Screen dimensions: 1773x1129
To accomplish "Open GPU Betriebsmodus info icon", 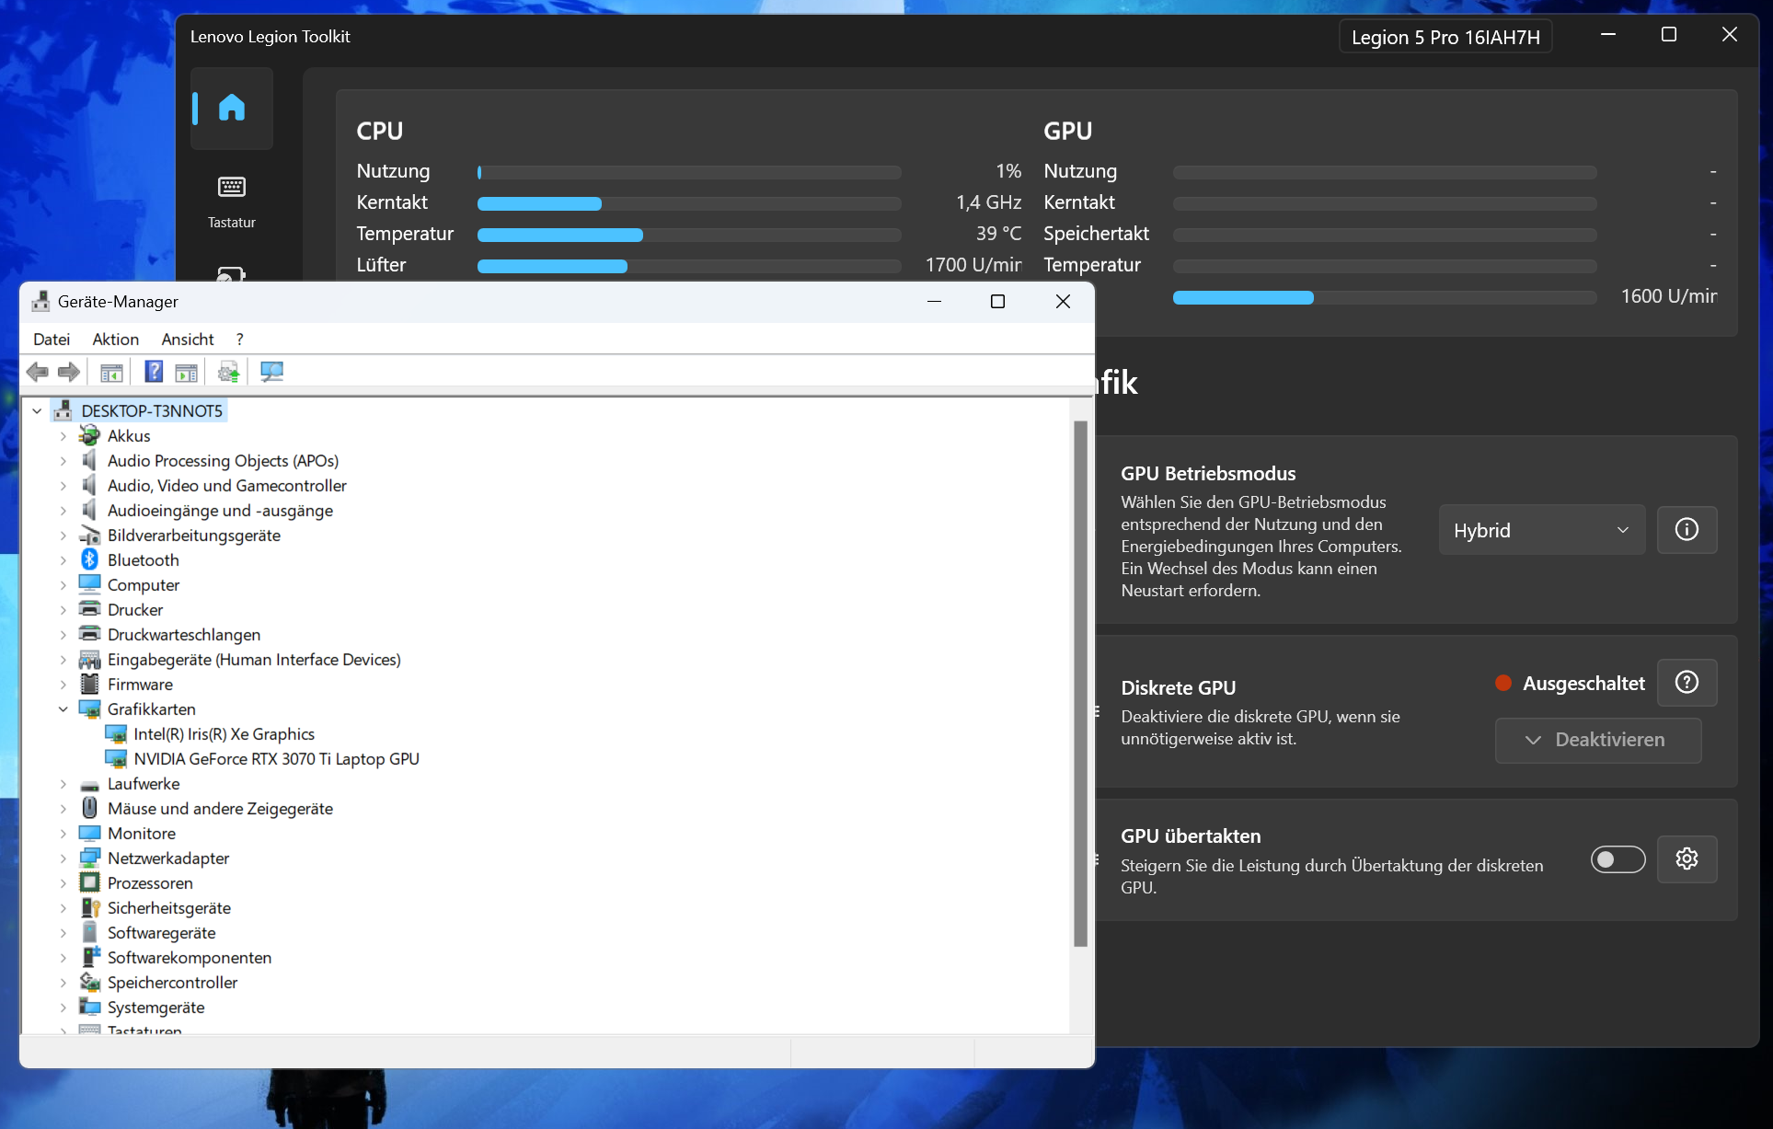I will click(x=1686, y=529).
